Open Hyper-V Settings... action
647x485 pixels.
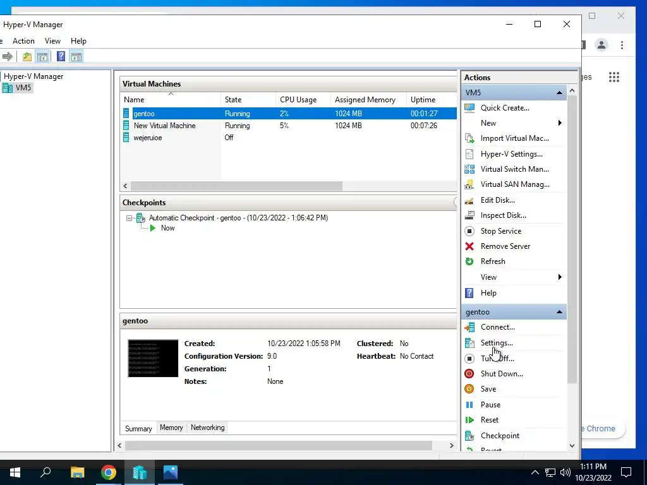(x=511, y=154)
